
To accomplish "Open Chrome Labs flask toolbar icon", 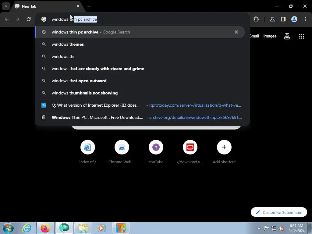I will coord(272,19).
